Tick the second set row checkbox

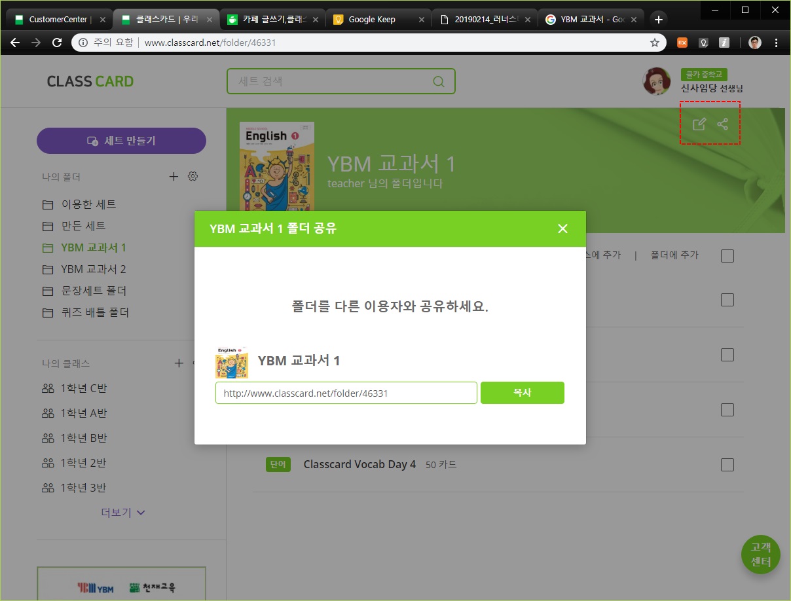727,355
